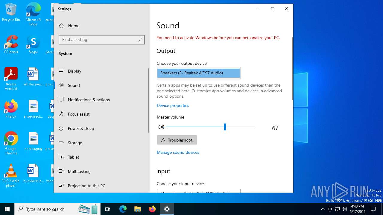Launch Adobe Acrobat from the desktop
The width and height of the screenshot is (383, 215).
[11, 79]
